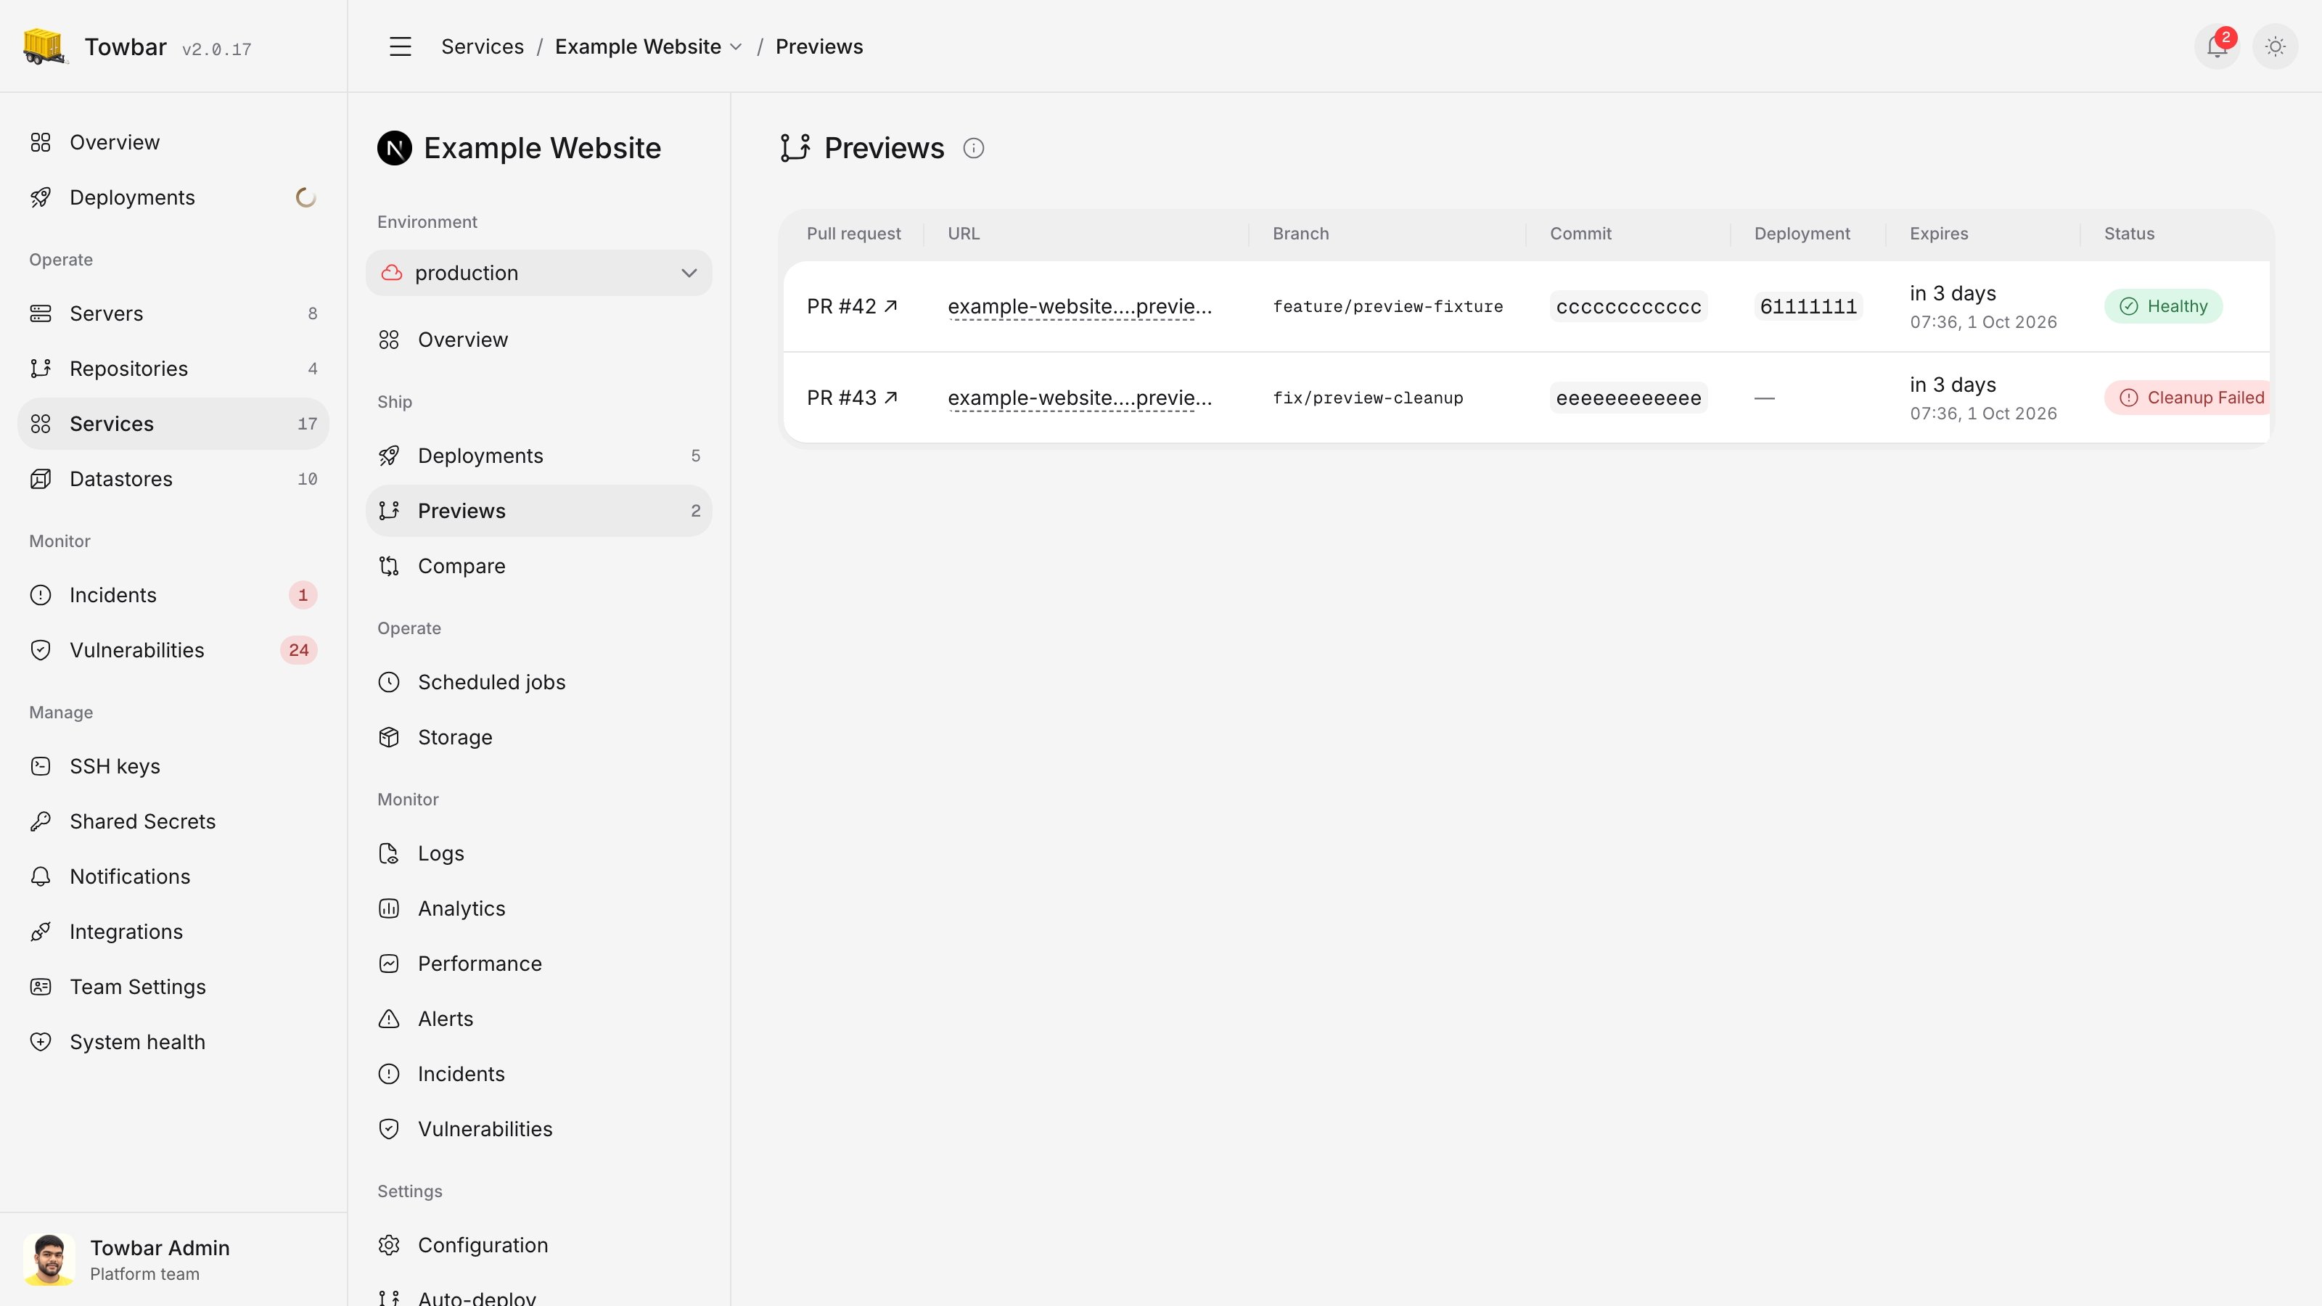Screen dimensions: 2322x1306
Task: Click the System health heart-shield icon
Action: point(41,1041)
